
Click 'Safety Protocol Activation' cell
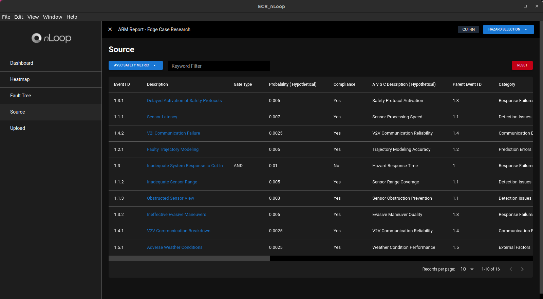pos(398,101)
